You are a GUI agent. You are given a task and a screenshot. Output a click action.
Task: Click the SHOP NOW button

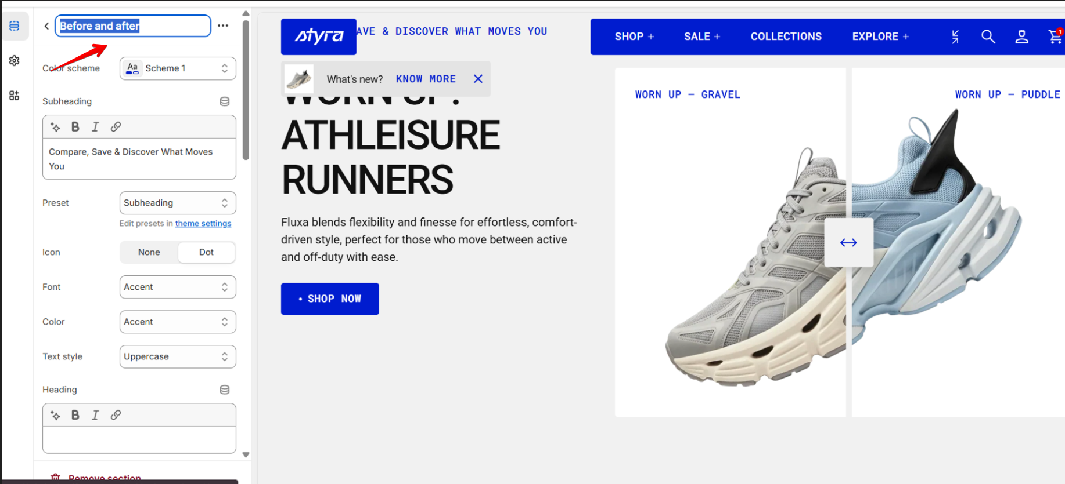[x=330, y=299]
